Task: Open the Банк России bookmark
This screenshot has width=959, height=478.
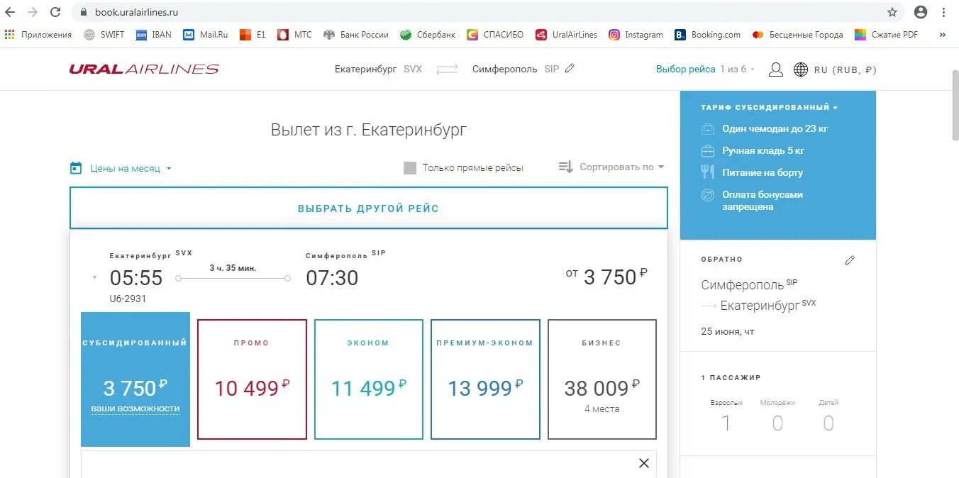Action: tap(356, 34)
